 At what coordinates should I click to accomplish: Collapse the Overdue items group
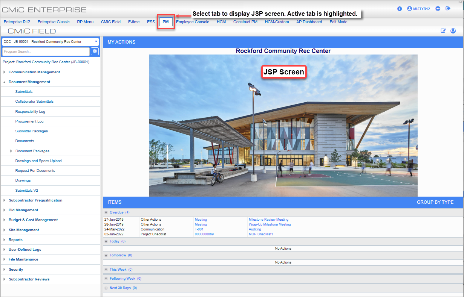tap(106, 212)
